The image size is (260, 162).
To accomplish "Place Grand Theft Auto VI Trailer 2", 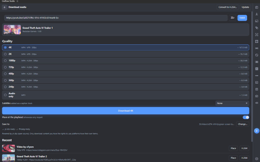I will click(233, 158).
